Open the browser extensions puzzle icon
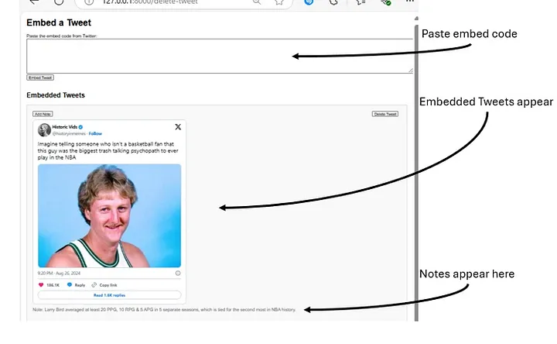The width and height of the screenshot is (557, 344). [x=335, y=3]
